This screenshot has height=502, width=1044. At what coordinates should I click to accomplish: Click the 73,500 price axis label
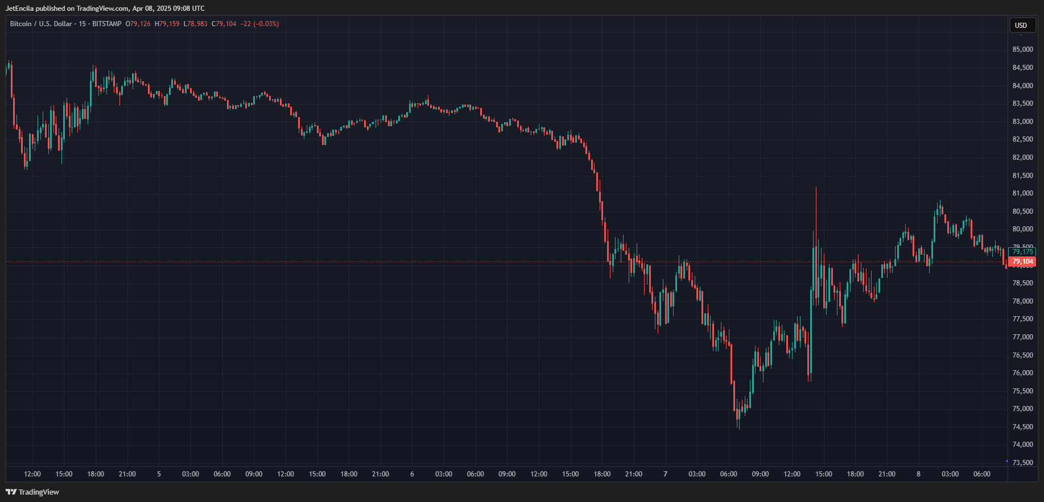[1022, 463]
